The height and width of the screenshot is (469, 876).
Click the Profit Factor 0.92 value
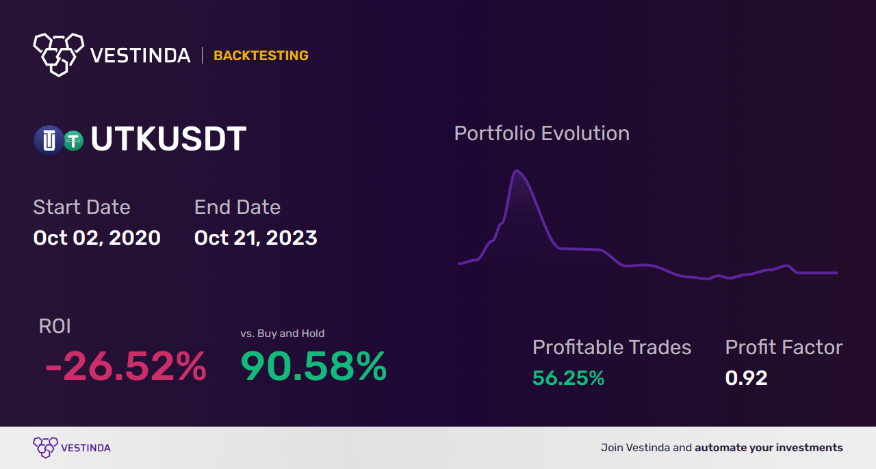pyautogui.click(x=746, y=378)
